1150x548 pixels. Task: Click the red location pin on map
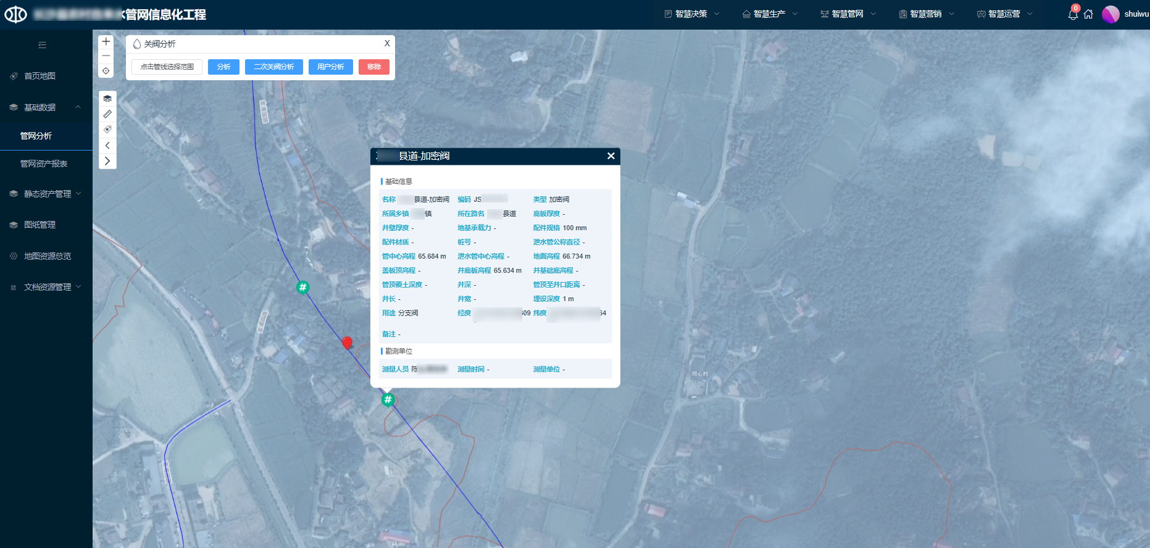coord(348,342)
